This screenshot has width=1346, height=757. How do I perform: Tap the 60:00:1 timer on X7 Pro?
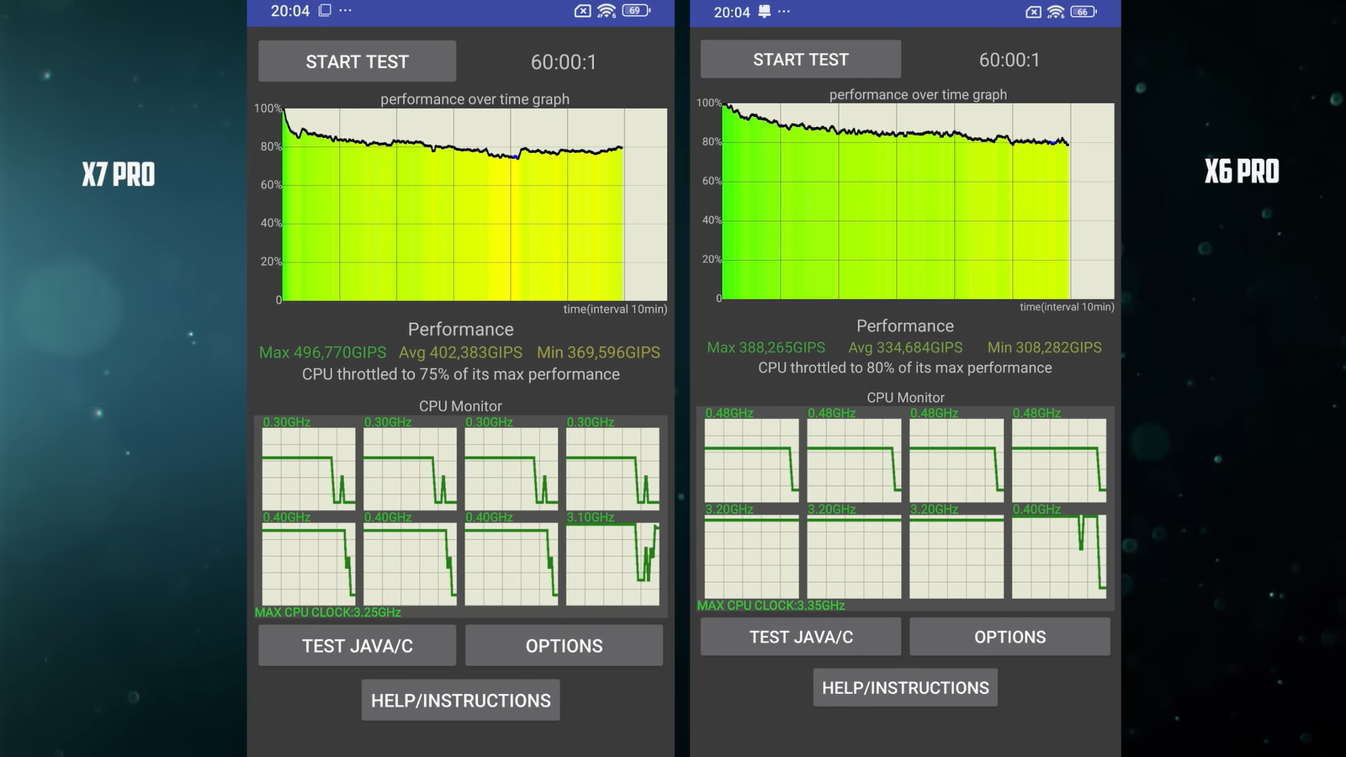[564, 62]
